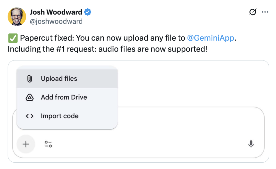Open the @joshwoodward handle link
The width and height of the screenshot is (276, 169).
56,21
